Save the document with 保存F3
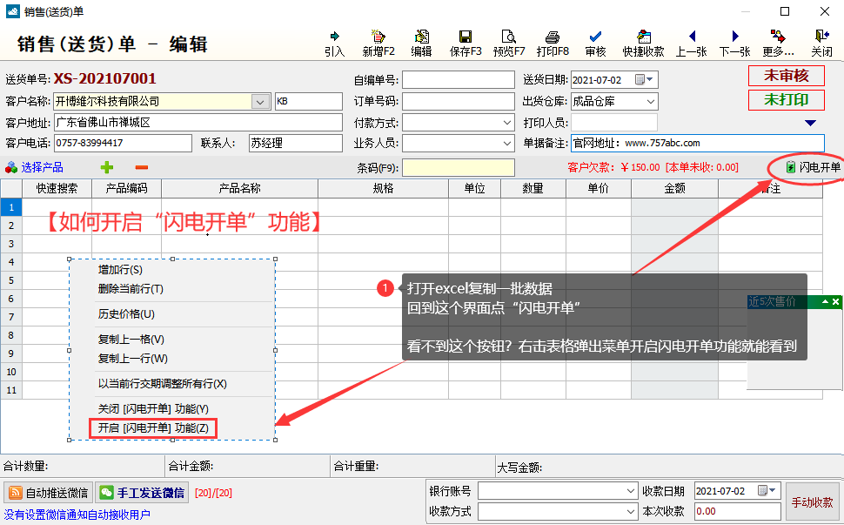The image size is (844, 525). point(466,43)
